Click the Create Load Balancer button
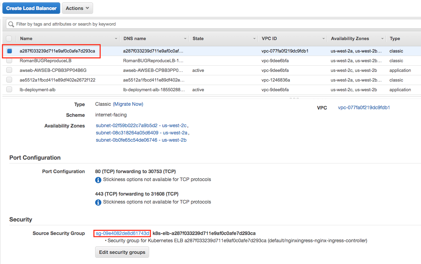 tap(31, 8)
